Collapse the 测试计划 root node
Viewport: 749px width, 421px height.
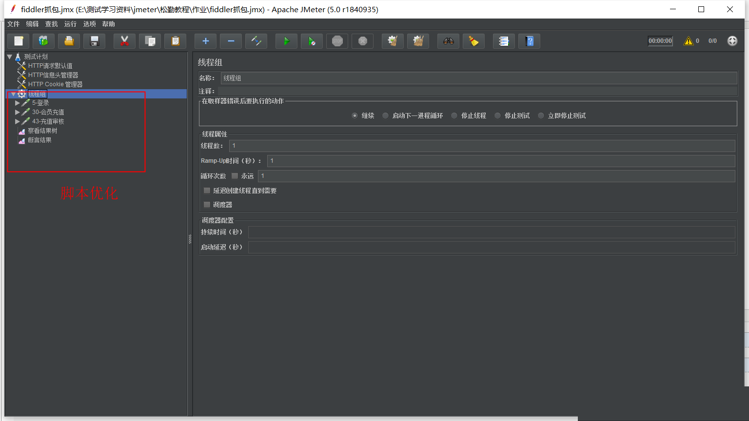click(x=10, y=57)
